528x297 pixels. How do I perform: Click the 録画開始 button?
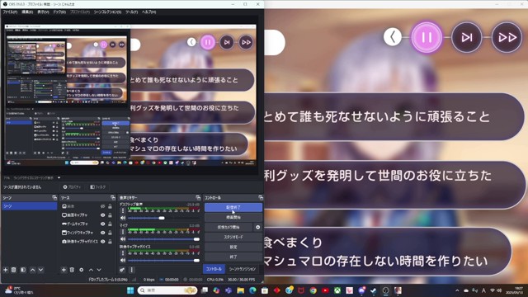tap(233, 218)
